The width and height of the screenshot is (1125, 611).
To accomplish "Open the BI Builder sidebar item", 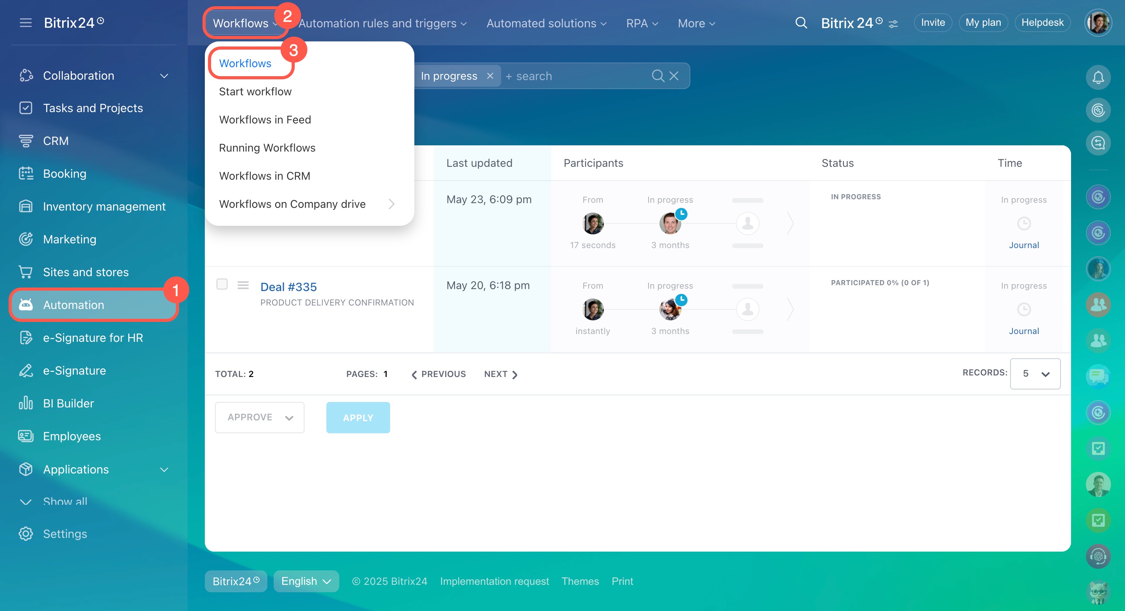I will point(68,403).
